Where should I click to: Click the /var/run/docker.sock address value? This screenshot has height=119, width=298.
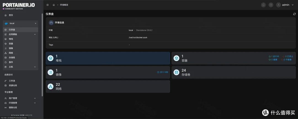point(138,38)
